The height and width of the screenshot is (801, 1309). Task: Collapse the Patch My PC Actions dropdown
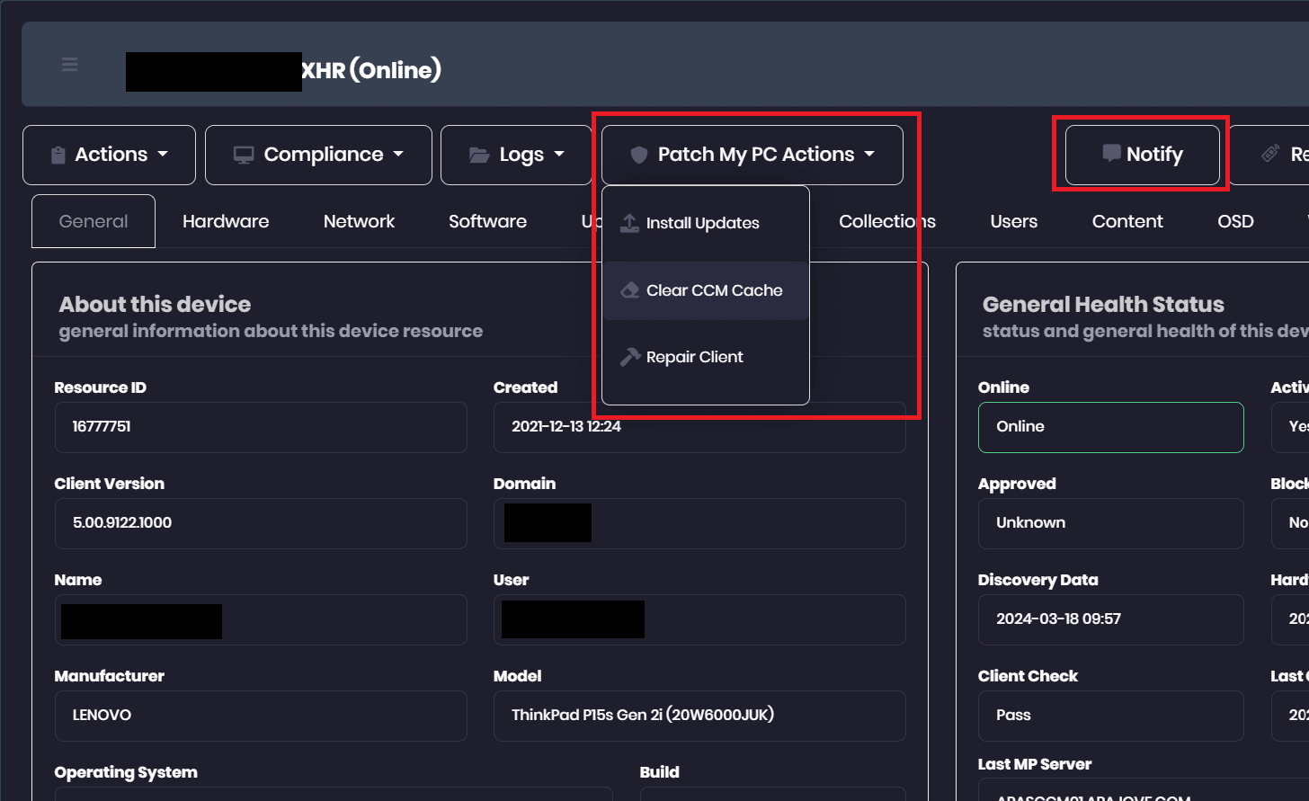869,155
